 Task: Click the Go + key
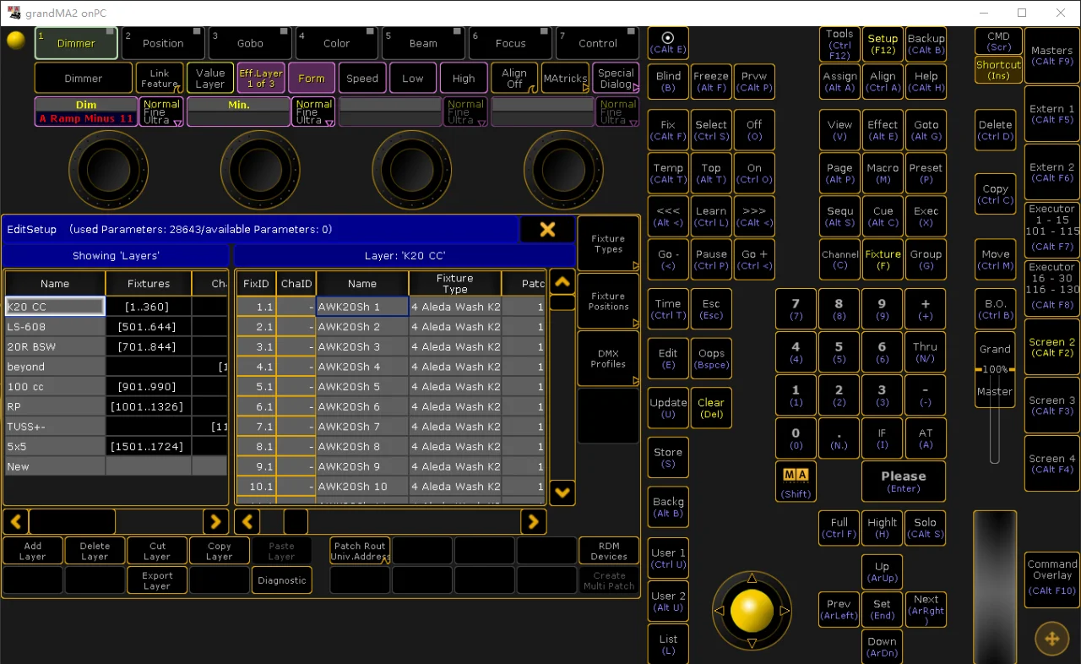(x=754, y=259)
